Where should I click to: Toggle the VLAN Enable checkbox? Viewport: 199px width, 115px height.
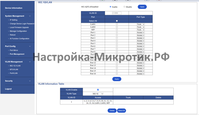(x=98, y=90)
